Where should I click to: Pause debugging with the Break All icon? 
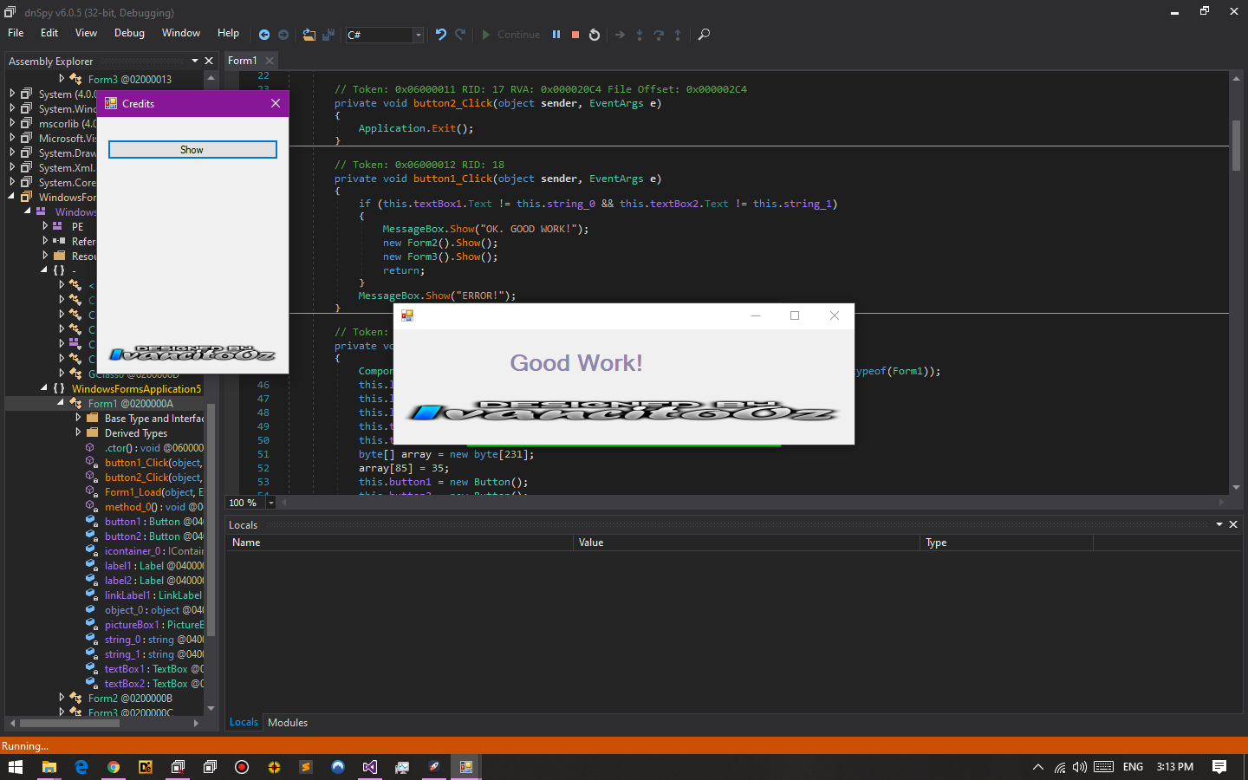(x=556, y=35)
